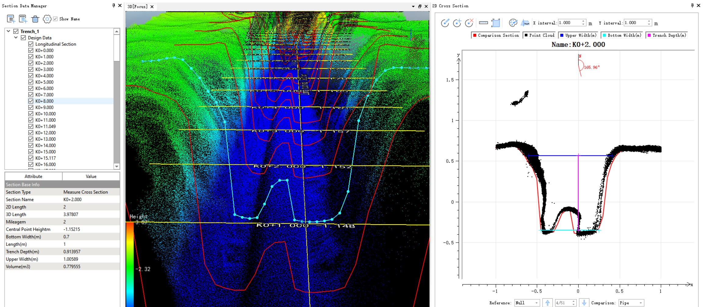Select the K0+12.000 section in the tree
The height and width of the screenshot is (307, 703).
45,133
